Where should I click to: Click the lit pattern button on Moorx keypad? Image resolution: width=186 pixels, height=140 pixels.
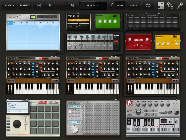pyautogui.click(x=70, y=111)
